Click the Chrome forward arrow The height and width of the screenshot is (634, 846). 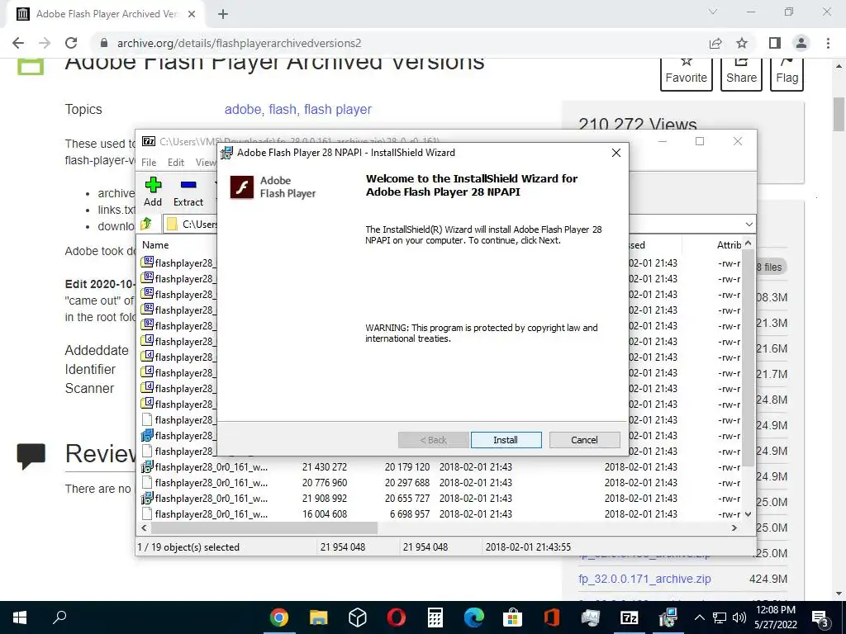click(45, 43)
